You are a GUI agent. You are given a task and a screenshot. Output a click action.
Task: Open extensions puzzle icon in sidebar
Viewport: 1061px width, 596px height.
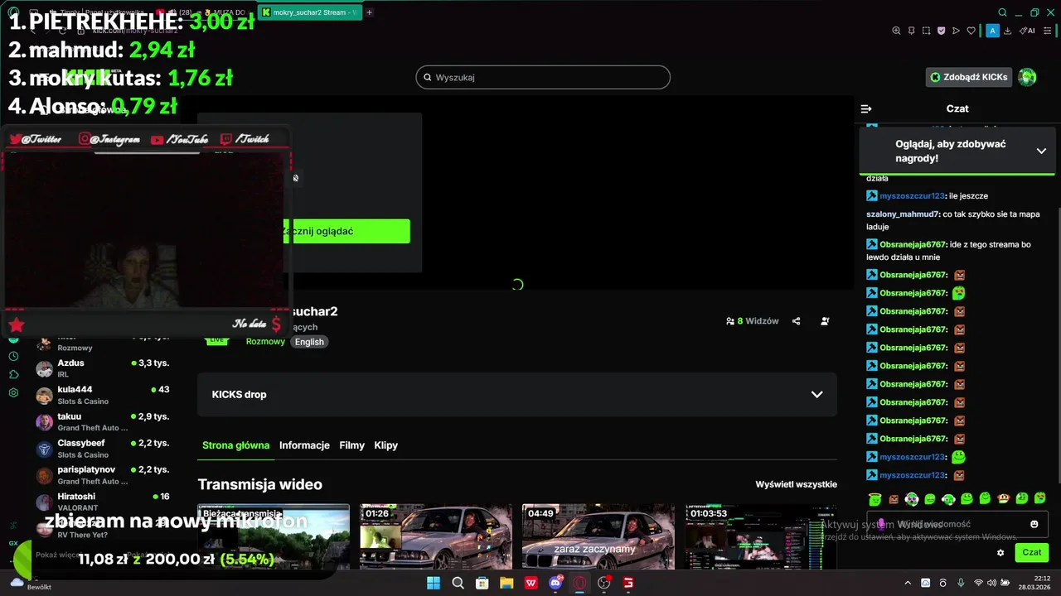(x=13, y=374)
